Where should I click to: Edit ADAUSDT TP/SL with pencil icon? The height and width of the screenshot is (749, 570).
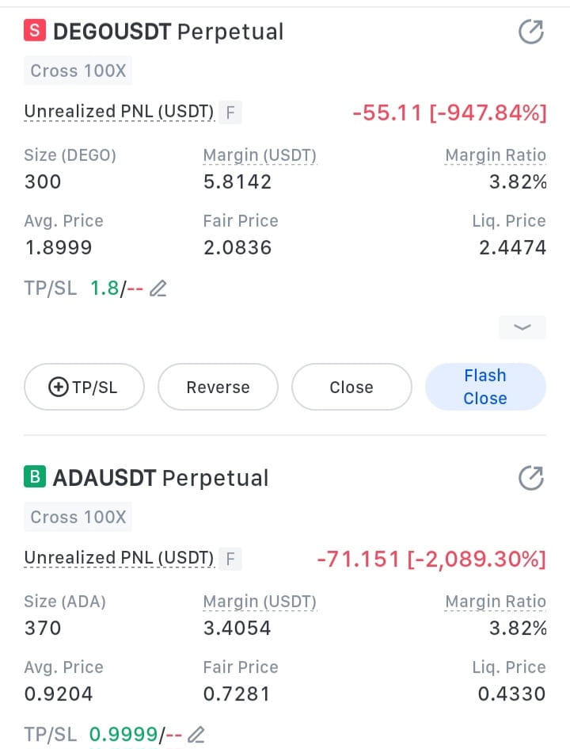tap(196, 734)
